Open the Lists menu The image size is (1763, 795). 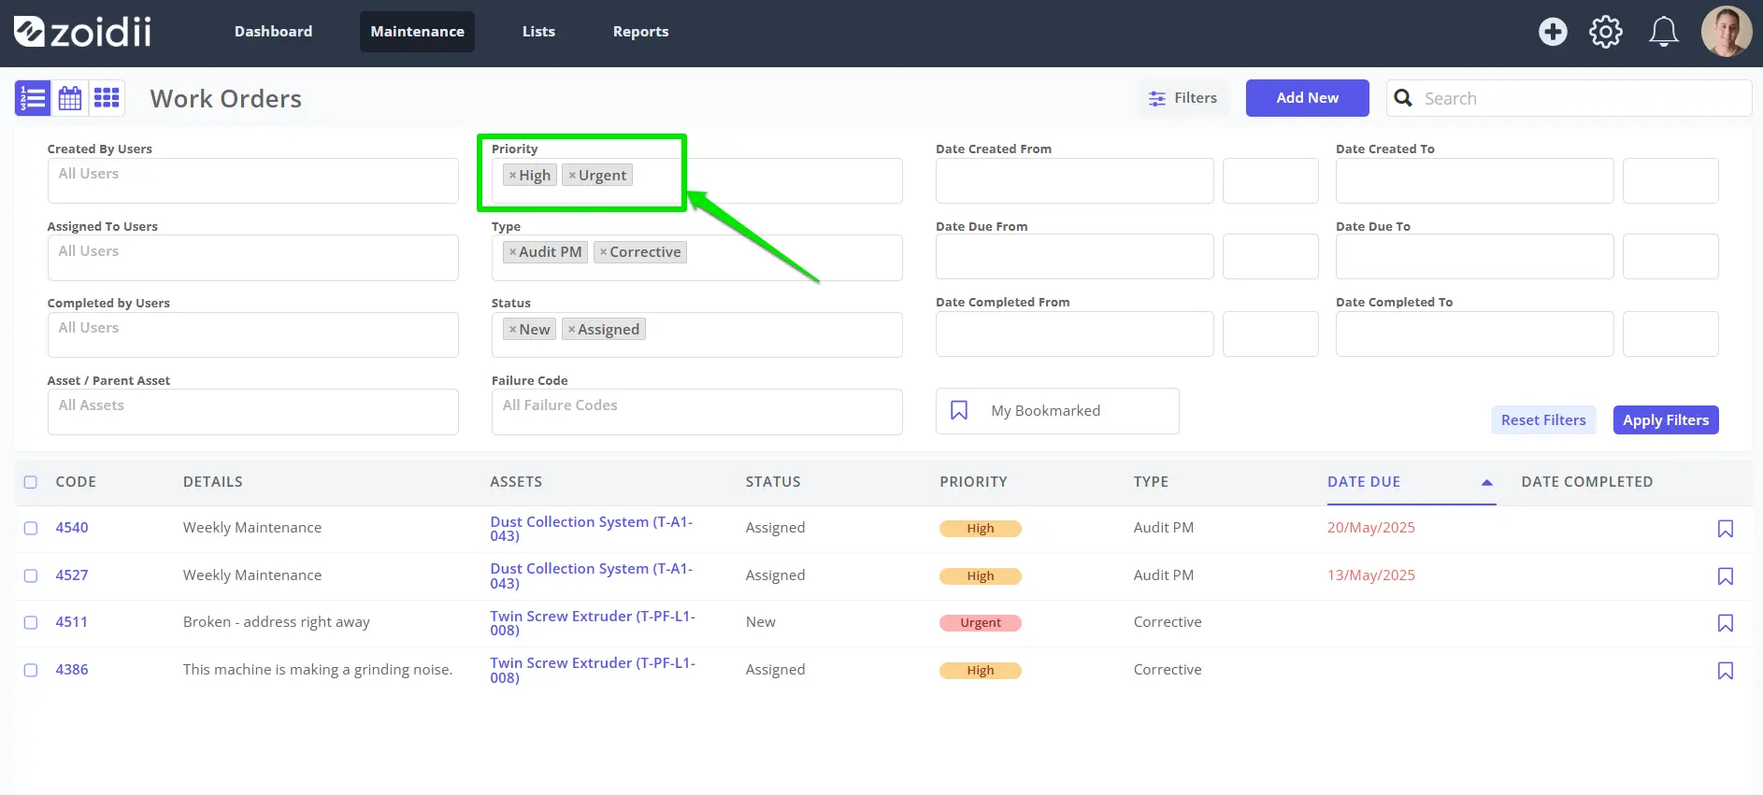pyautogui.click(x=538, y=32)
